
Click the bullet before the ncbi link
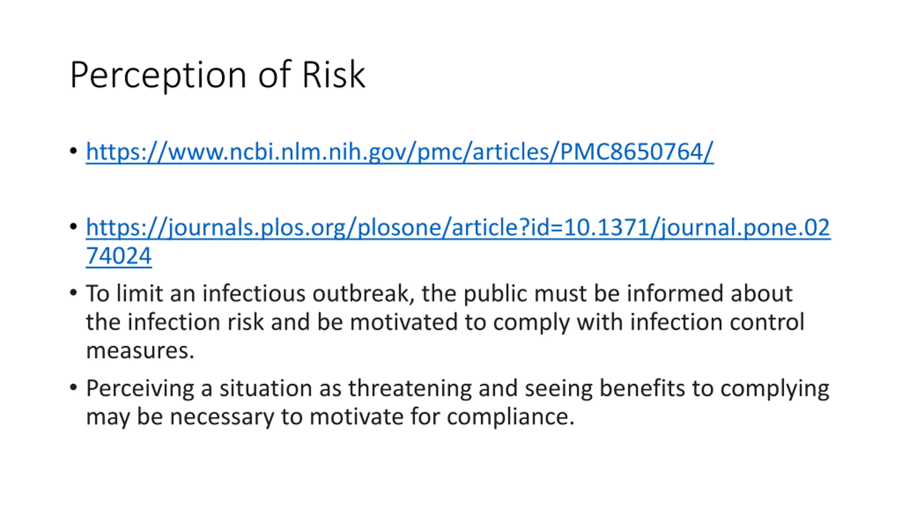pos(73,151)
